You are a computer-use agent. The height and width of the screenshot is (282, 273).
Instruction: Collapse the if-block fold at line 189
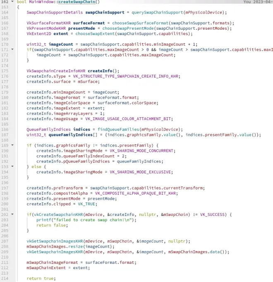click(12, 145)
